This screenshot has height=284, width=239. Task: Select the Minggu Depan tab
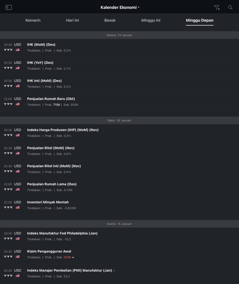(x=200, y=20)
